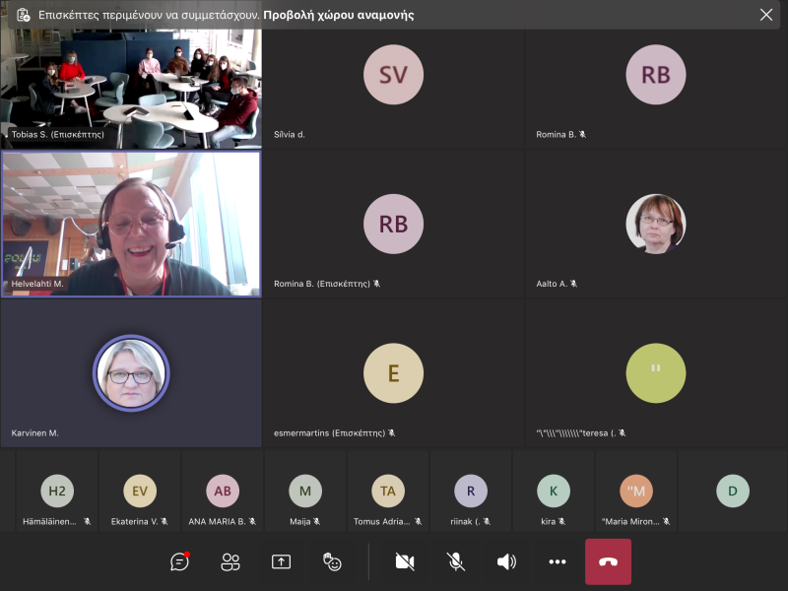Select Helvelahti M. video tile

point(131,224)
